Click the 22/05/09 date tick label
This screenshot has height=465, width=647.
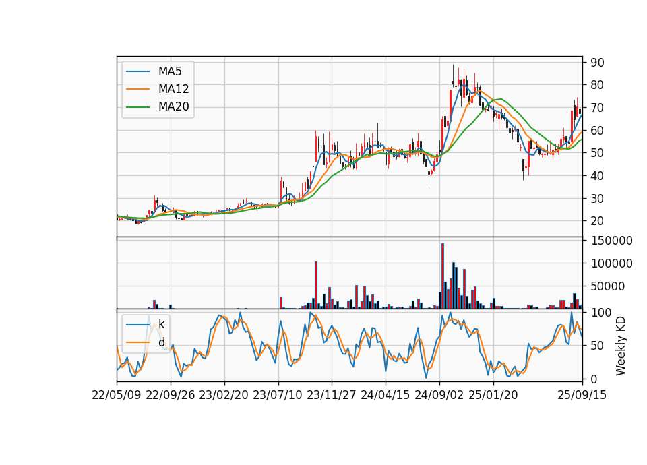pyautogui.click(x=117, y=395)
